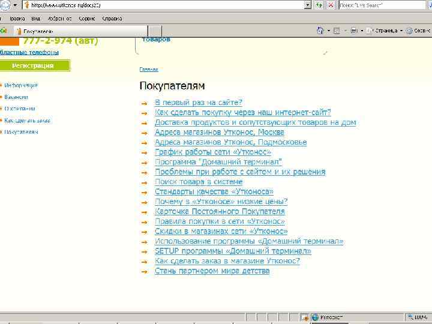Open sidebar link Вакансии
Screen dimensions: 432x324
pos(16,97)
